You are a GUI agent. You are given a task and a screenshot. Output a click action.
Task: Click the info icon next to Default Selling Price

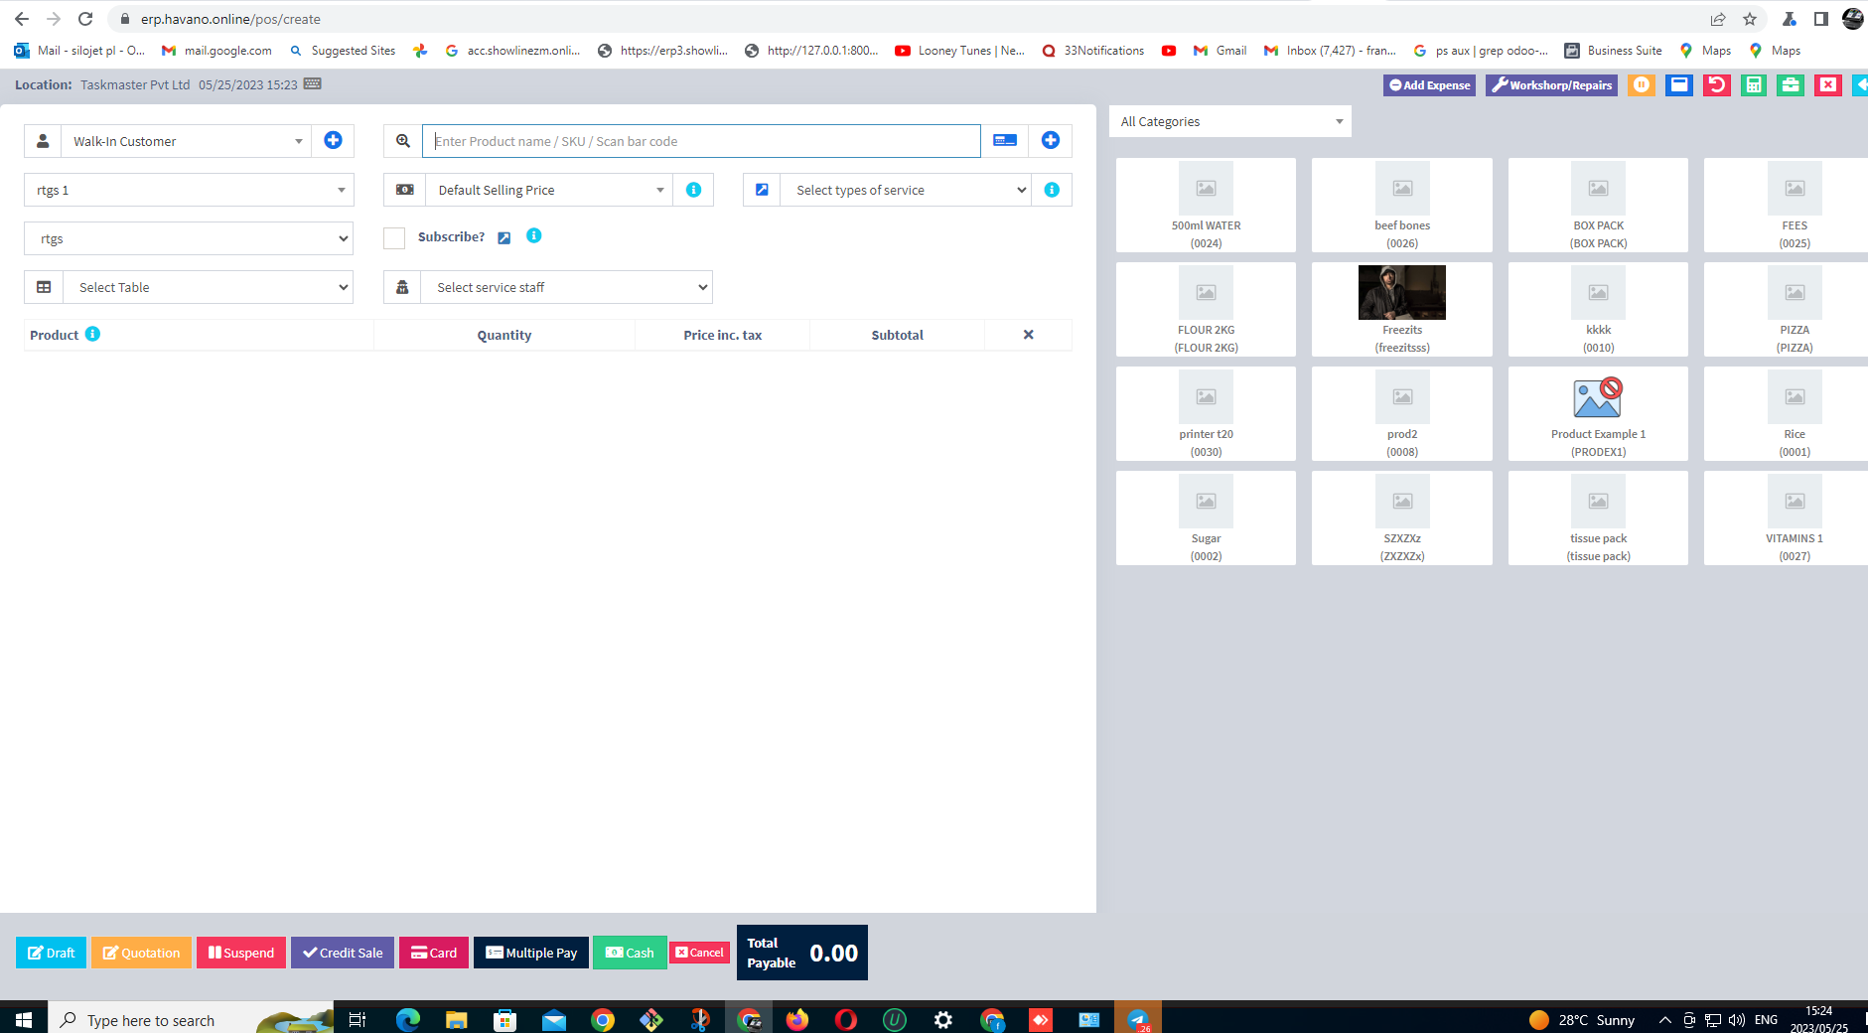point(693,190)
